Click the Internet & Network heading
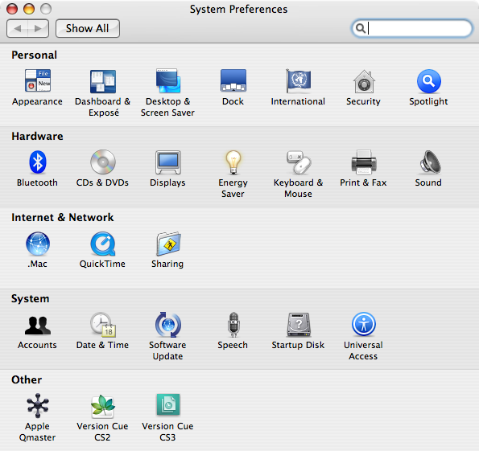 pos(62,217)
